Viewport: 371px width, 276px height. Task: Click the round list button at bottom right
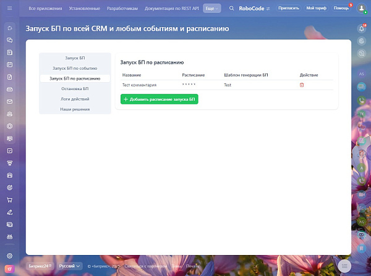[x=344, y=266]
